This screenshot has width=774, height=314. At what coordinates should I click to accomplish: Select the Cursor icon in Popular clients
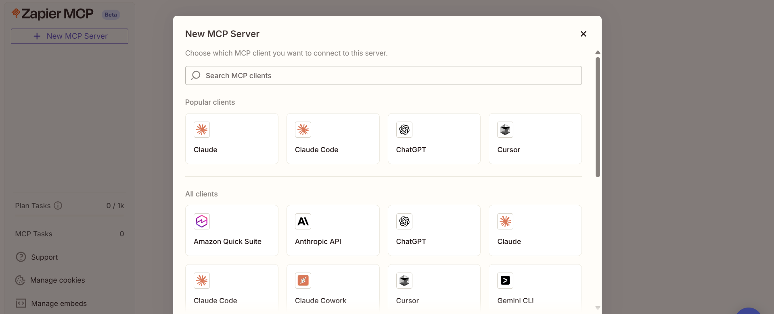(505, 130)
